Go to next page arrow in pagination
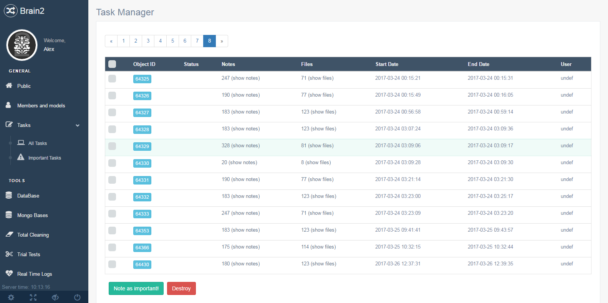Image resolution: width=608 pixels, height=303 pixels. click(x=222, y=41)
